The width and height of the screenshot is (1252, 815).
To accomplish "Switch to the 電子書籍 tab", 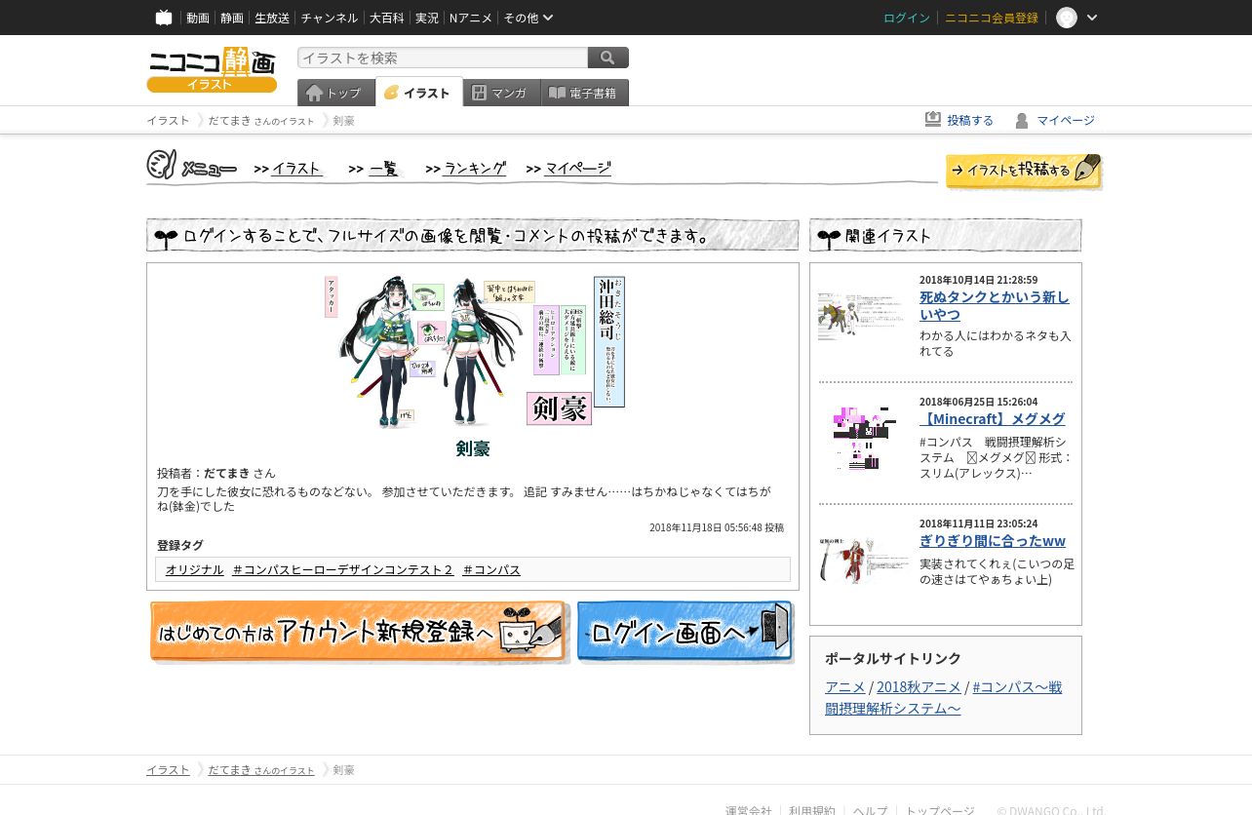I will 584,93.
